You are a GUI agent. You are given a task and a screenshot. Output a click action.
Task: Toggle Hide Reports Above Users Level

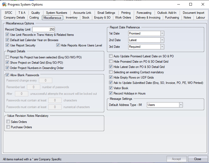[58, 45]
